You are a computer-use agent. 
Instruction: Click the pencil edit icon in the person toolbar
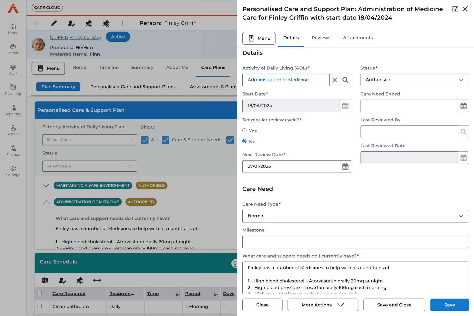click(x=54, y=23)
